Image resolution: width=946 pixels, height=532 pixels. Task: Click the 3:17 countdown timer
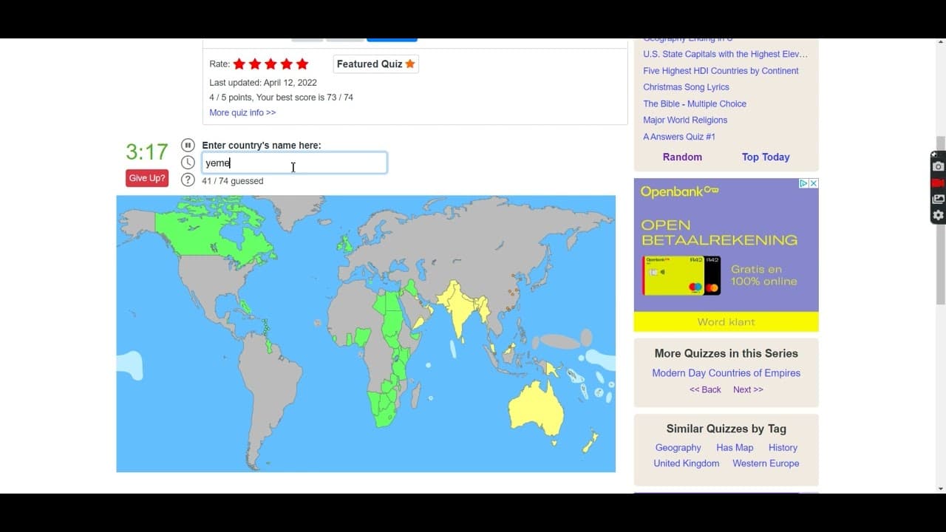tap(147, 152)
